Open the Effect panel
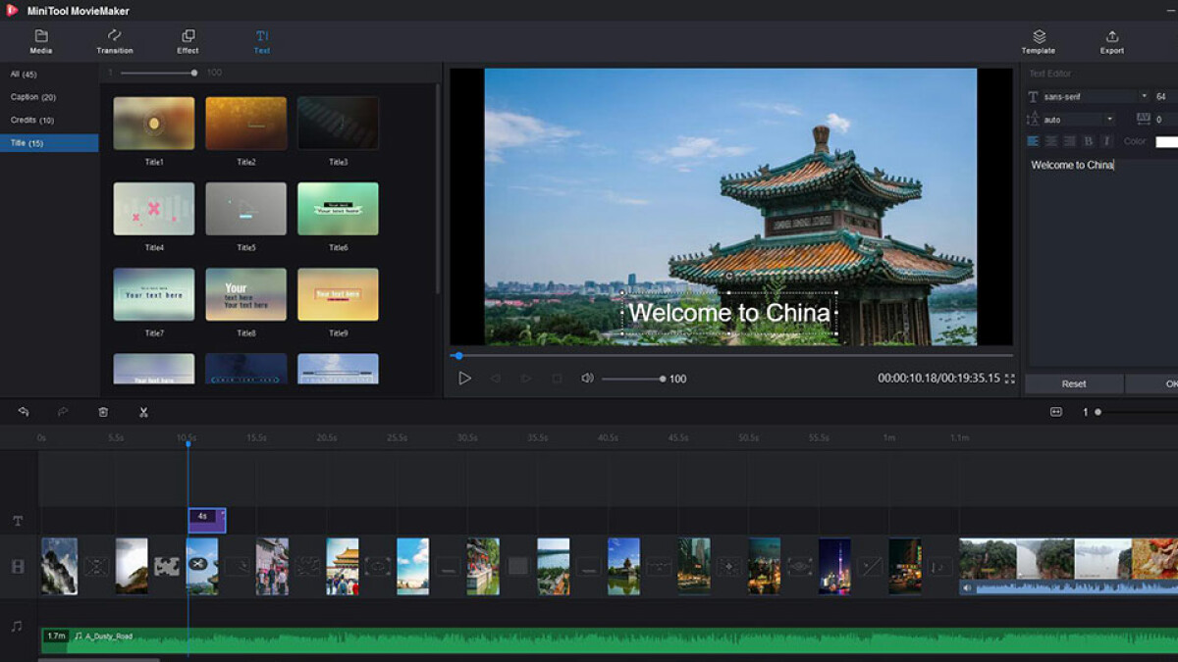The image size is (1178, 662). [187, 41]
